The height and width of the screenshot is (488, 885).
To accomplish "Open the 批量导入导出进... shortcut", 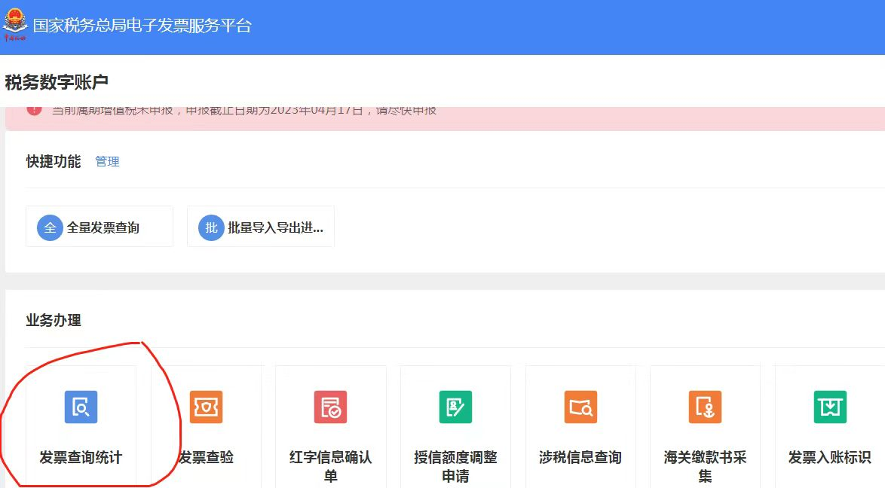I will 261,226.
